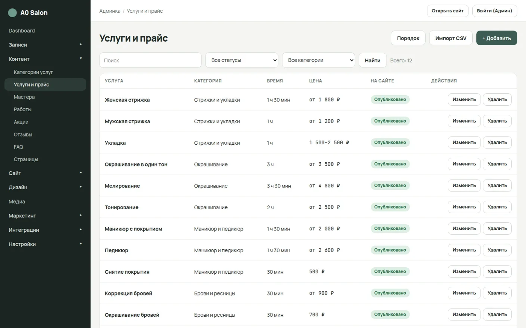Click Импорт CSV button
Image resolution: width=526 pixels, height=328 pixels.
pos(451,38)
